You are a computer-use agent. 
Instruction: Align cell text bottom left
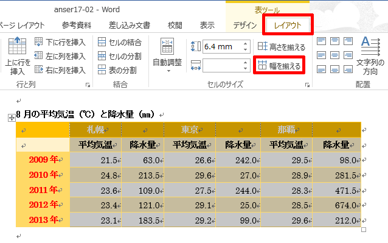pyautogui.click(x=321, y=69)
